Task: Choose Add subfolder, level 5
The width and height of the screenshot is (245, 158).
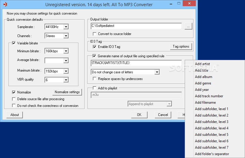Action: [x=215, y=135]
